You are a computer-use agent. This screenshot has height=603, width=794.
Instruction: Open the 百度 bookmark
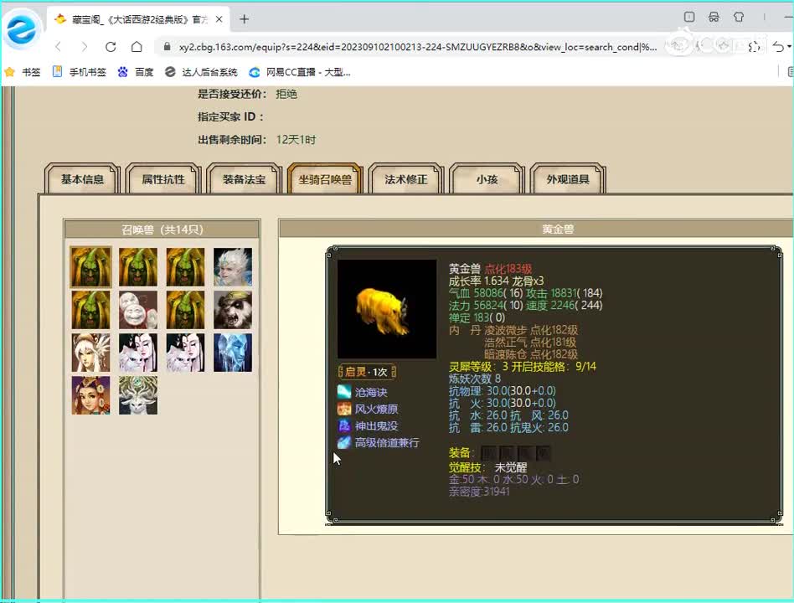pyautogui.click(x=135, y=72)
